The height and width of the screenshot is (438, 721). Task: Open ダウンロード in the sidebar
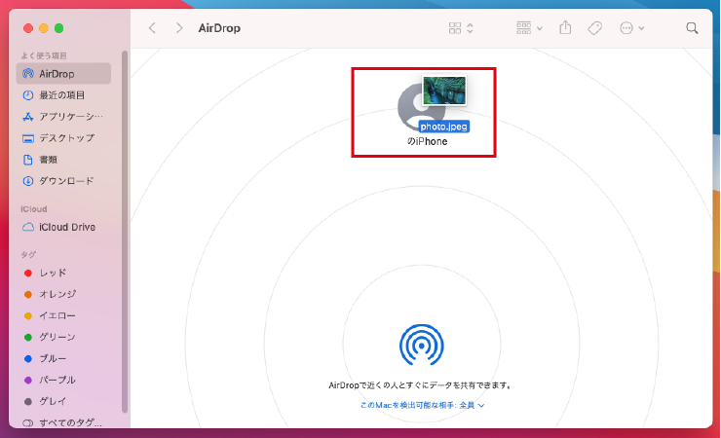pos(63,181)
